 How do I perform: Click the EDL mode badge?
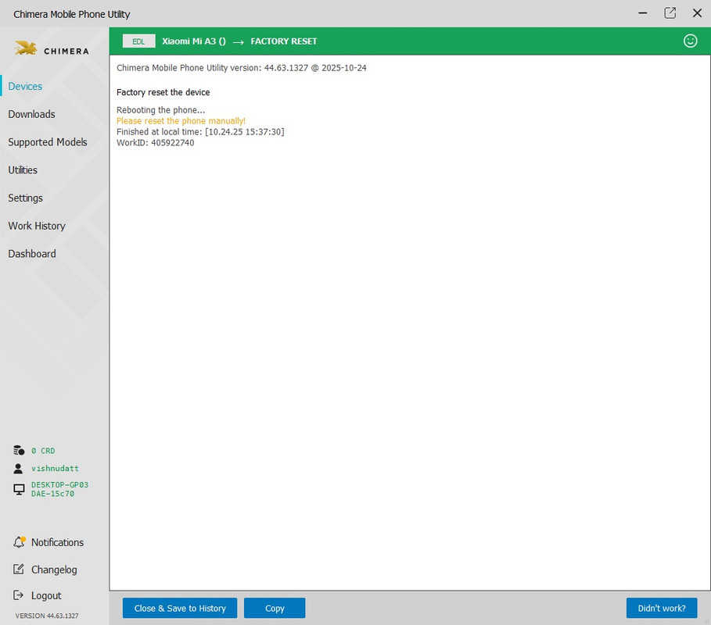pos(138,41)
